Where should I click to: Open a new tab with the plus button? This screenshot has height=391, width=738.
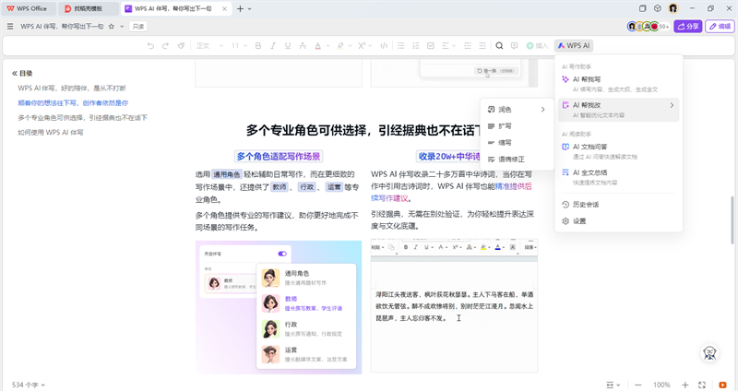click(x=240, y=8)
